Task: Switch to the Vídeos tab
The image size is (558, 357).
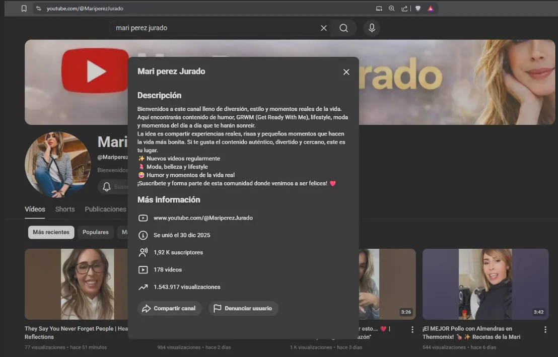Action: [35, 209]
